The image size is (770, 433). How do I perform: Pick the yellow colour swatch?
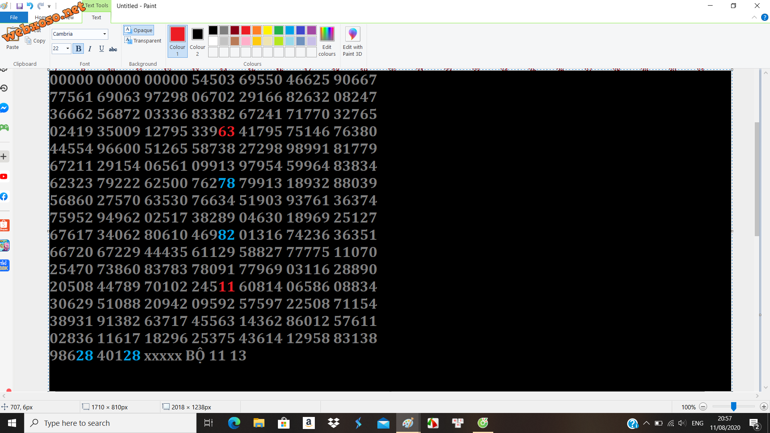267,30
